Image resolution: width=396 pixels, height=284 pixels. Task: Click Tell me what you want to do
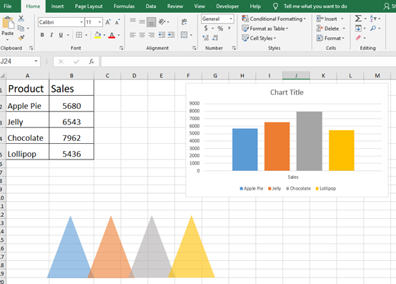click(315, 6)
